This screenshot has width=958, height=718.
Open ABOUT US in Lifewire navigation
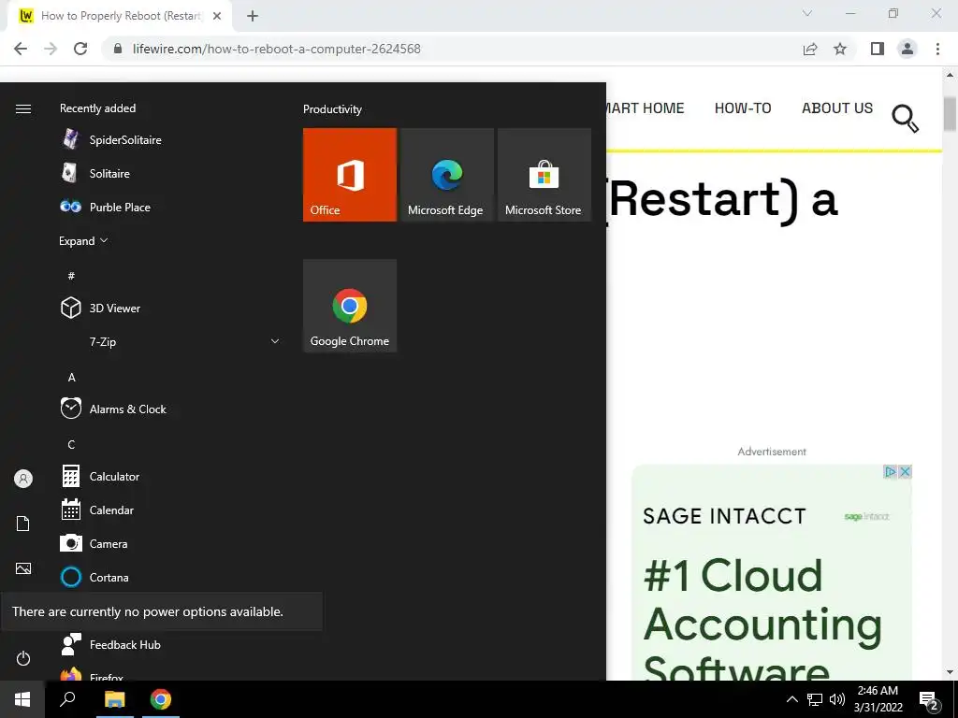pyautogui.click(x=837, y=108)
